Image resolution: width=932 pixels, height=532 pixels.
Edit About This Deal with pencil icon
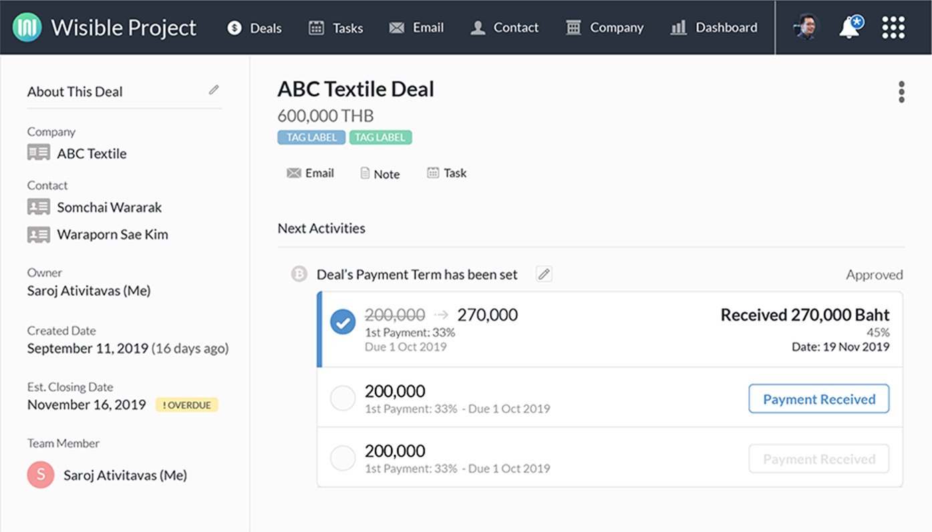(x=214, y=89)
